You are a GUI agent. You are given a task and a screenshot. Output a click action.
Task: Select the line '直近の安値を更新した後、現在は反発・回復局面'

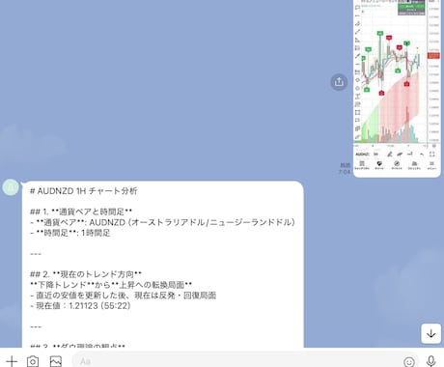click(x=123, y=296)
